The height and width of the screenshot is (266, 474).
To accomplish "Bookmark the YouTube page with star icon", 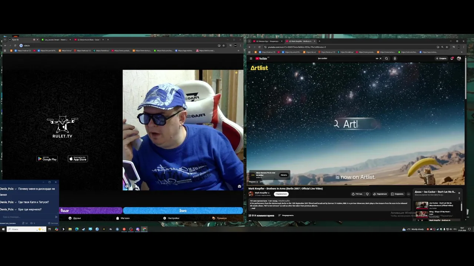I will point(447,47).
